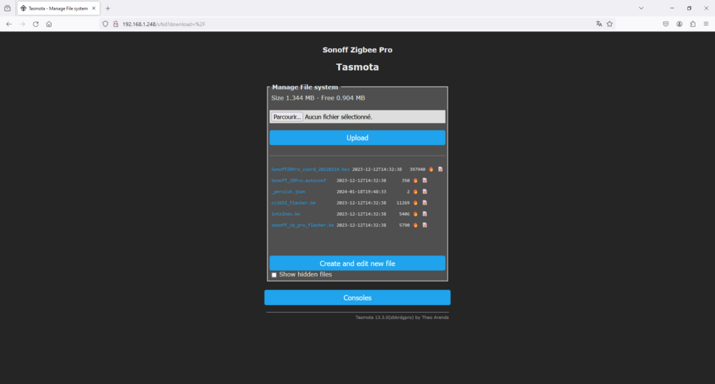Go to Consoles
Screen dimensions: 715x384
tap(357, 297)
